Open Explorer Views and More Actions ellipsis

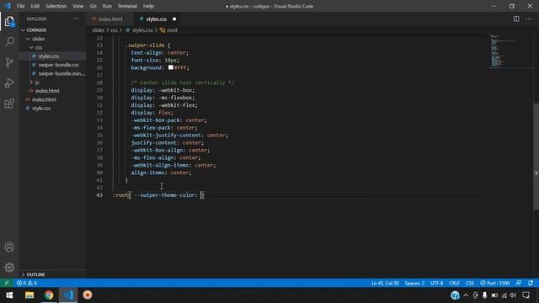click(76, 19)
